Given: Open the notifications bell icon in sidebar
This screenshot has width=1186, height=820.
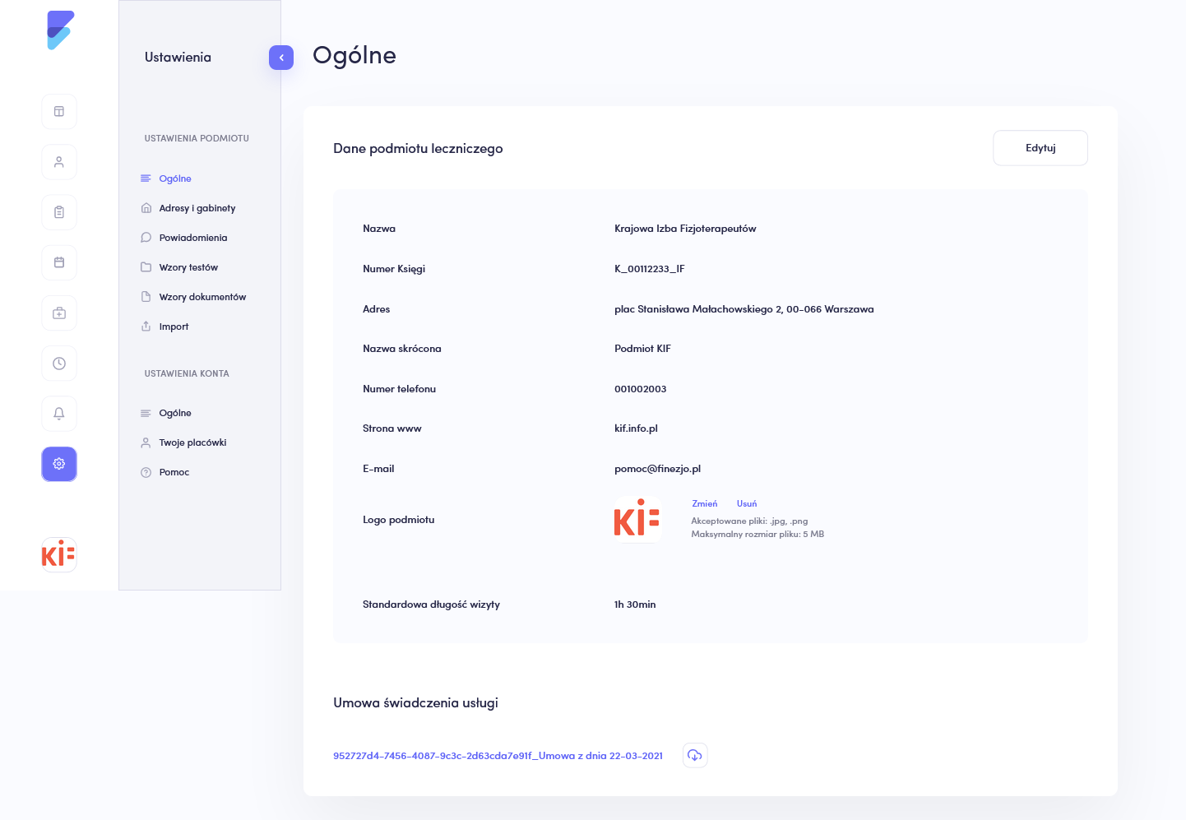Looking at the screenshot, I should pos(59,414).
